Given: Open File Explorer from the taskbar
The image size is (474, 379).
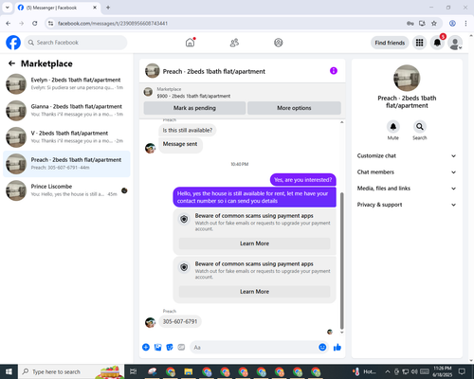Looking at the screenshot, I should (x=189, y=371).
